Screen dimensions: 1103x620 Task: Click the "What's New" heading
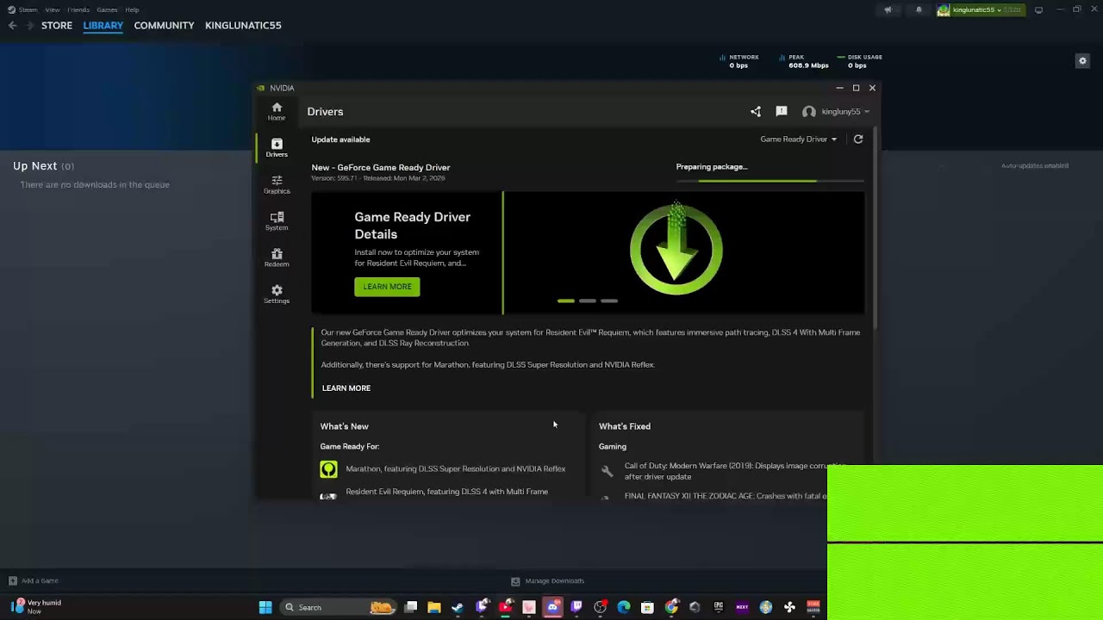pyautogui.click(x=344, y=426)
